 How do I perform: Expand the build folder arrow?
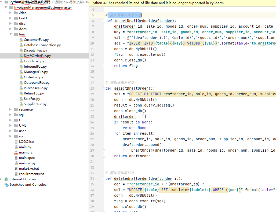pyautogui.click(x=10, y=18)
